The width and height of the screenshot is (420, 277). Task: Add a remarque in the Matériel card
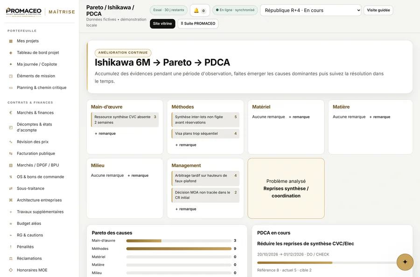pos(299,117)
